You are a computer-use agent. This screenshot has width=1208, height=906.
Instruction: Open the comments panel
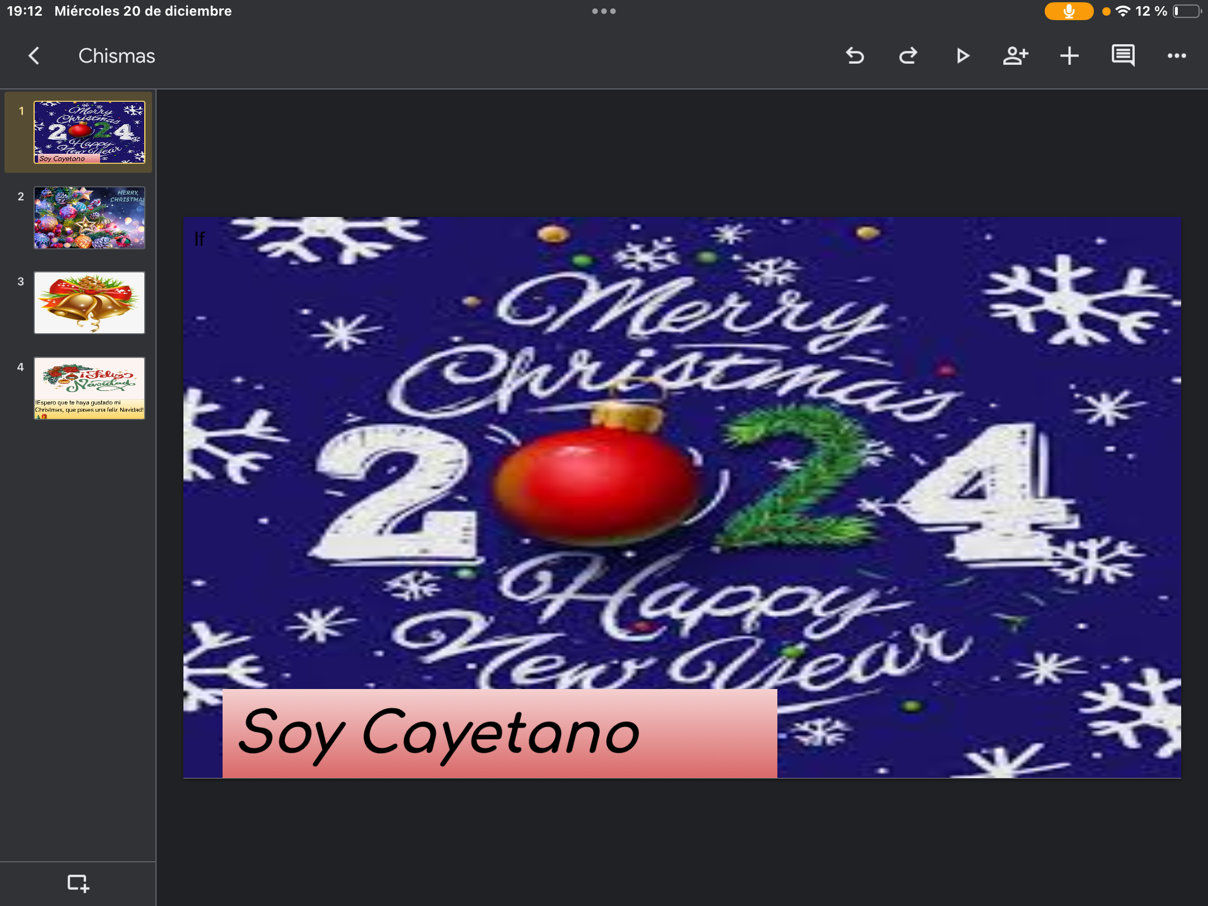[x=1122, y=56]
